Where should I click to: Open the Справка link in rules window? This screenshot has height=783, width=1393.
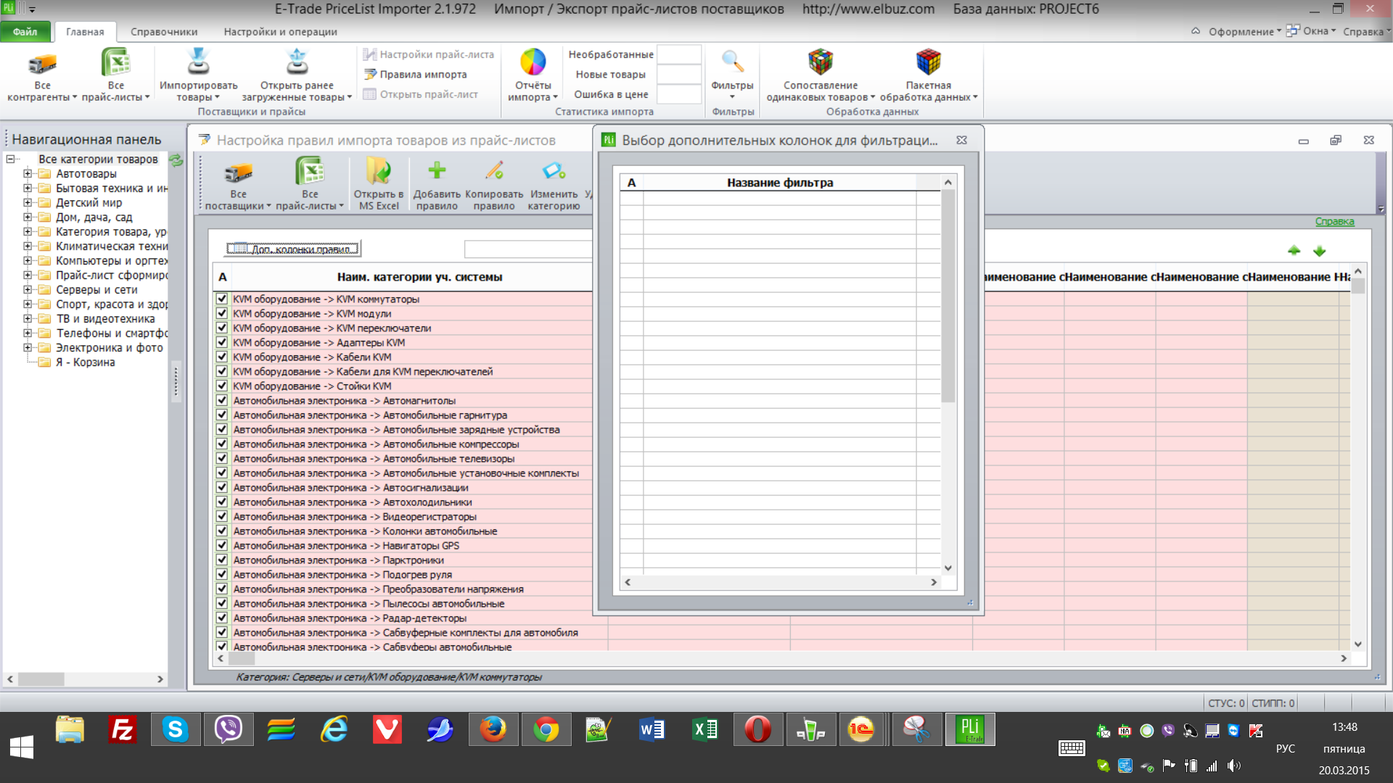tap(1334, 221)
